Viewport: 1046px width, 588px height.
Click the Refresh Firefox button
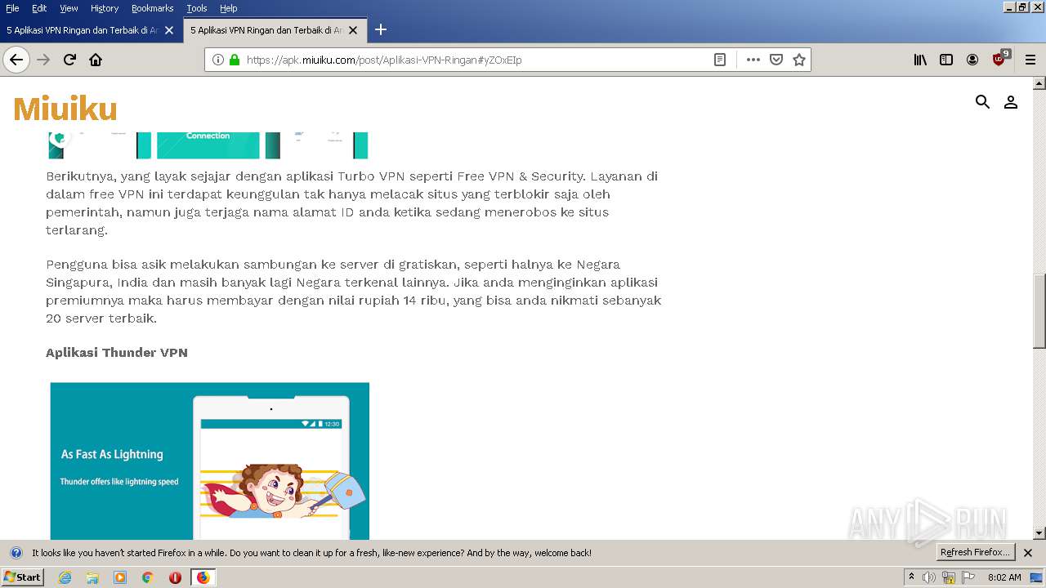[x=975, y=553]
